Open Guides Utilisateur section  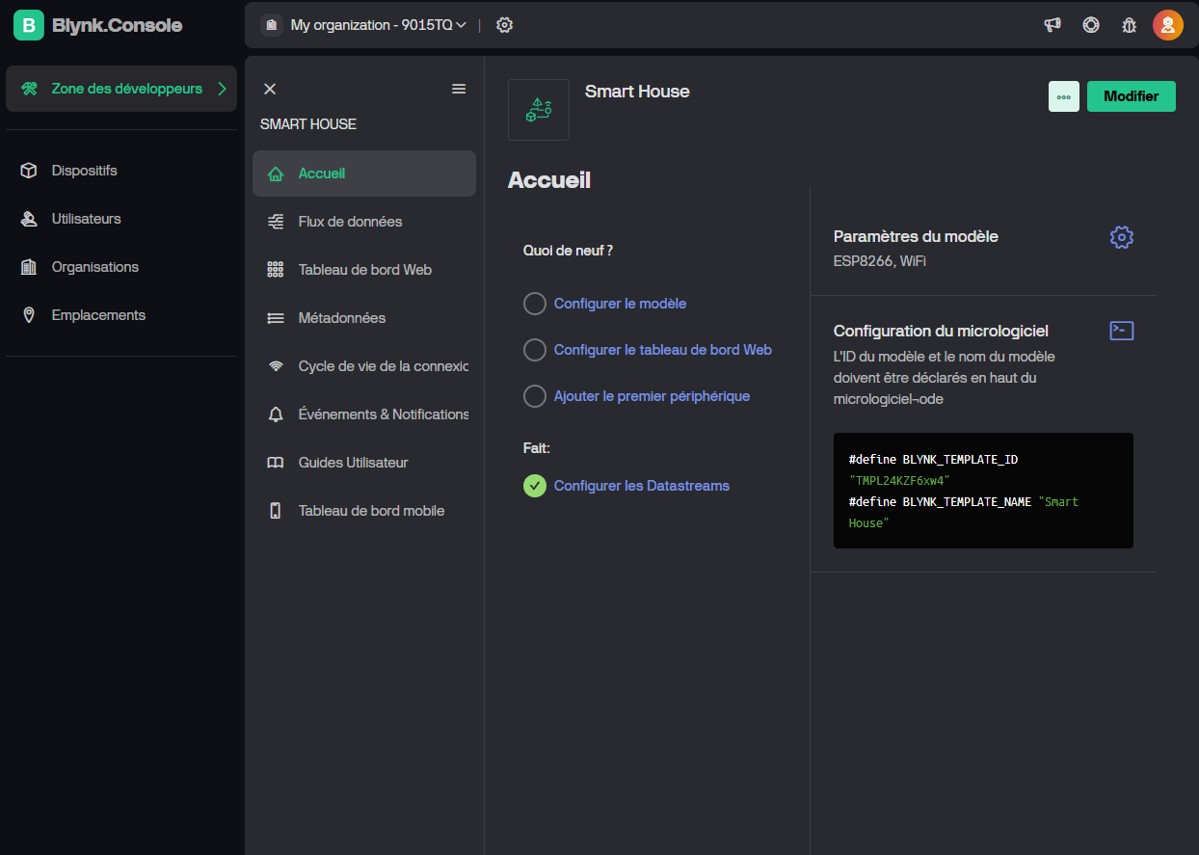[x=364, y=463]
